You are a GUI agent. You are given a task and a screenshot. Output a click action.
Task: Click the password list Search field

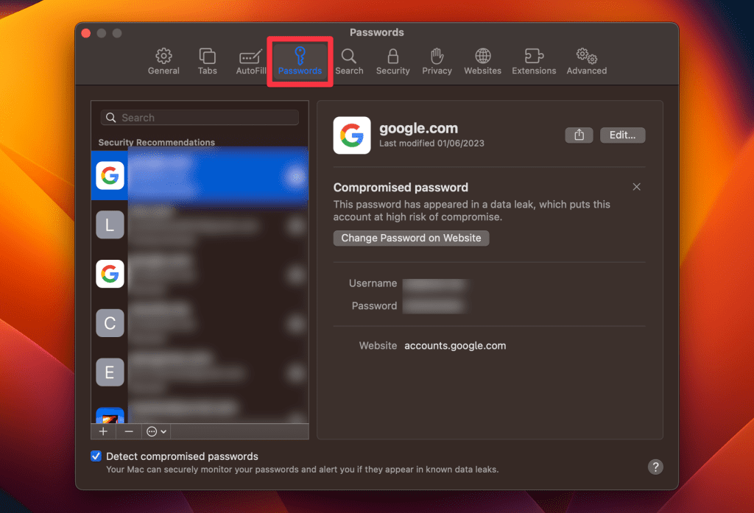[200, 118]
